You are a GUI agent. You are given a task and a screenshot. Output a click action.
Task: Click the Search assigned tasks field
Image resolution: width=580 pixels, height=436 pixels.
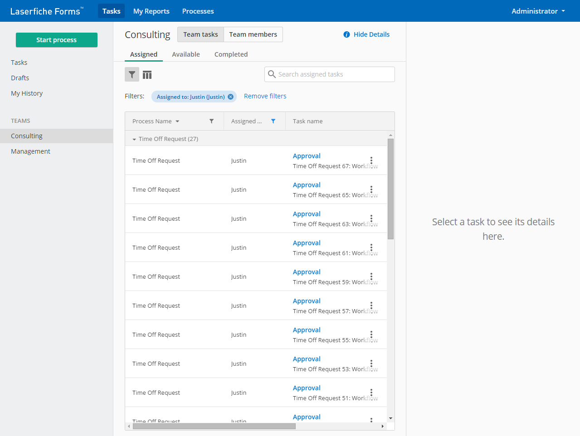[334, 74]
